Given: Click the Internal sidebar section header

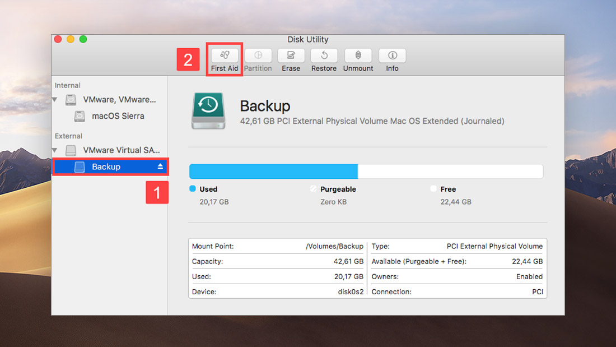Looking at the screenshot, I should click(68, 85).
